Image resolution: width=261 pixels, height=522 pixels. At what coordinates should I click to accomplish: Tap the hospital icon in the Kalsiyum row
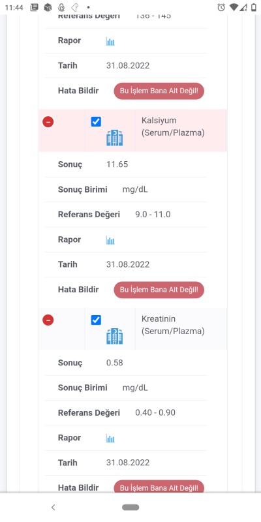[x=115, y=138]
